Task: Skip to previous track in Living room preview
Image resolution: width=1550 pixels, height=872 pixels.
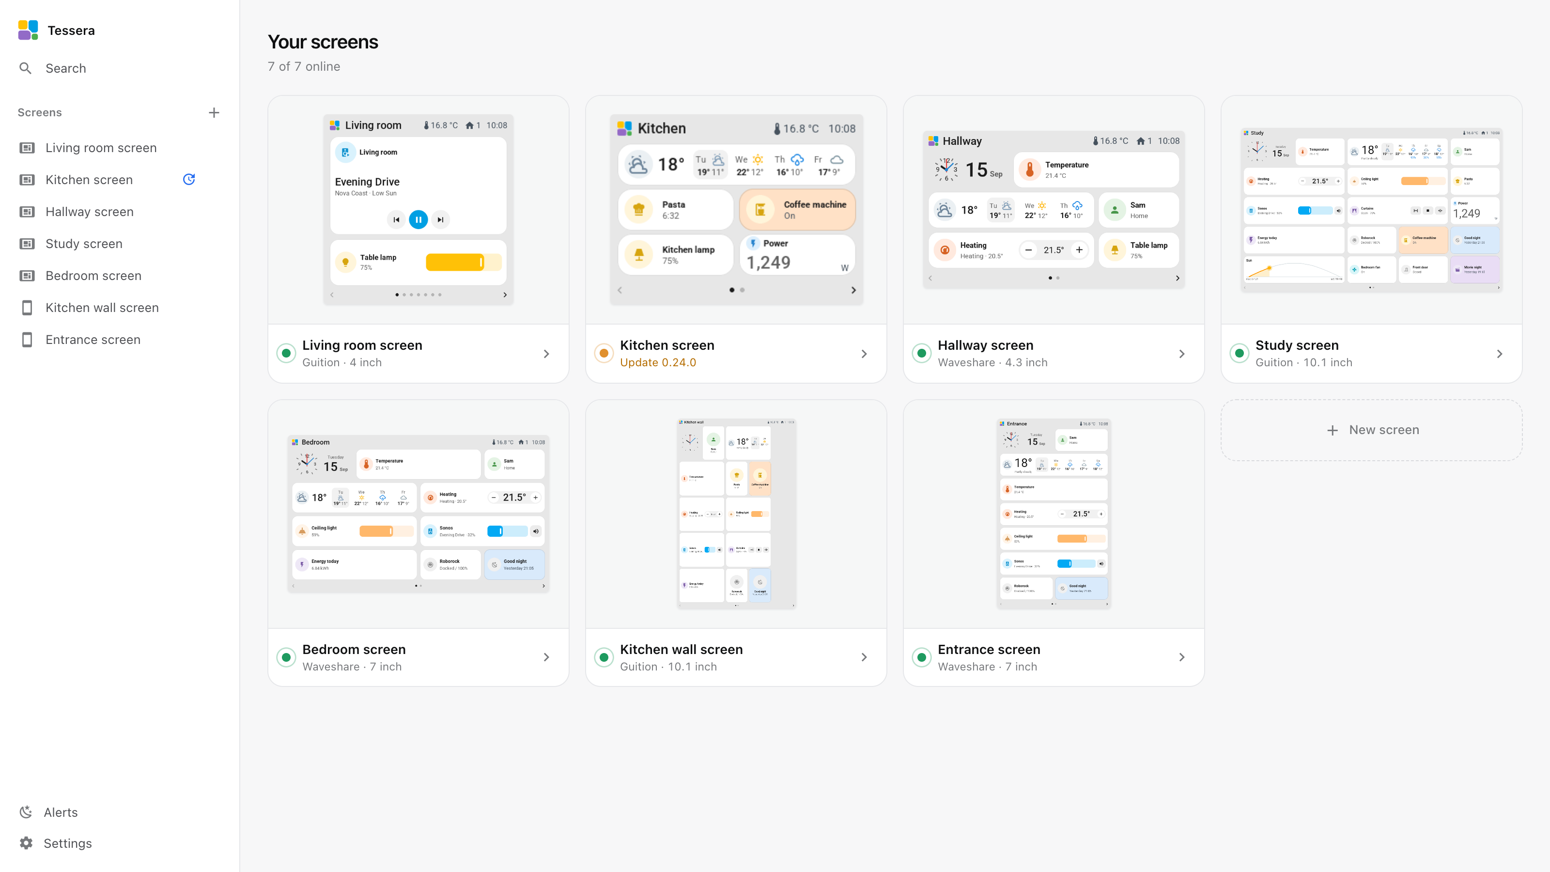Action: click(396, 219)
